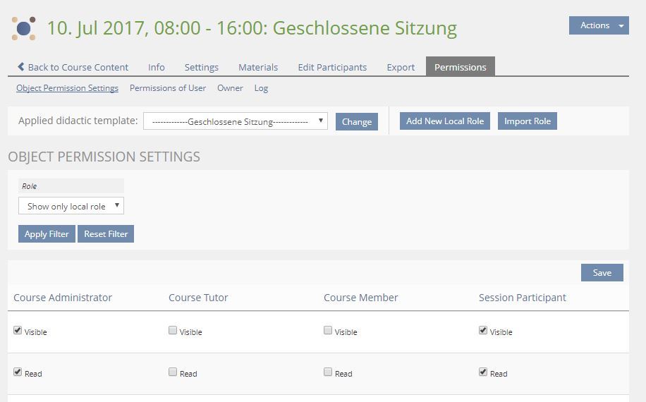Go to the Export tab
Screen dimensions: 646x402
point(401,67)
